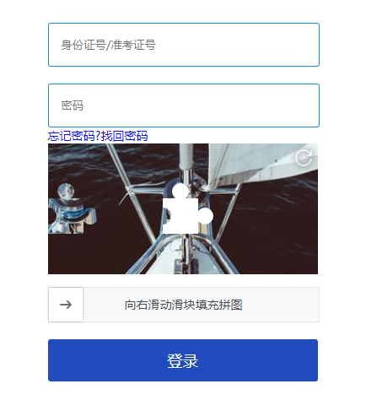Click the 登录 text on the login button
This screenshot has width=366, height=400.
[183, 361]
